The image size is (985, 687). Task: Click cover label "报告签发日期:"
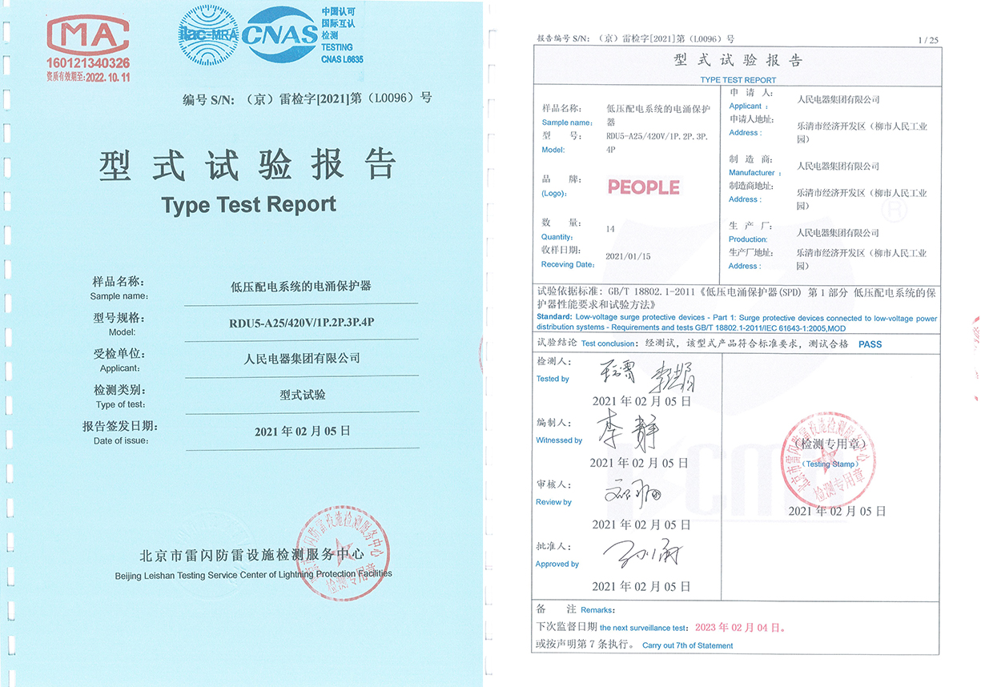[x=120, y=426]
